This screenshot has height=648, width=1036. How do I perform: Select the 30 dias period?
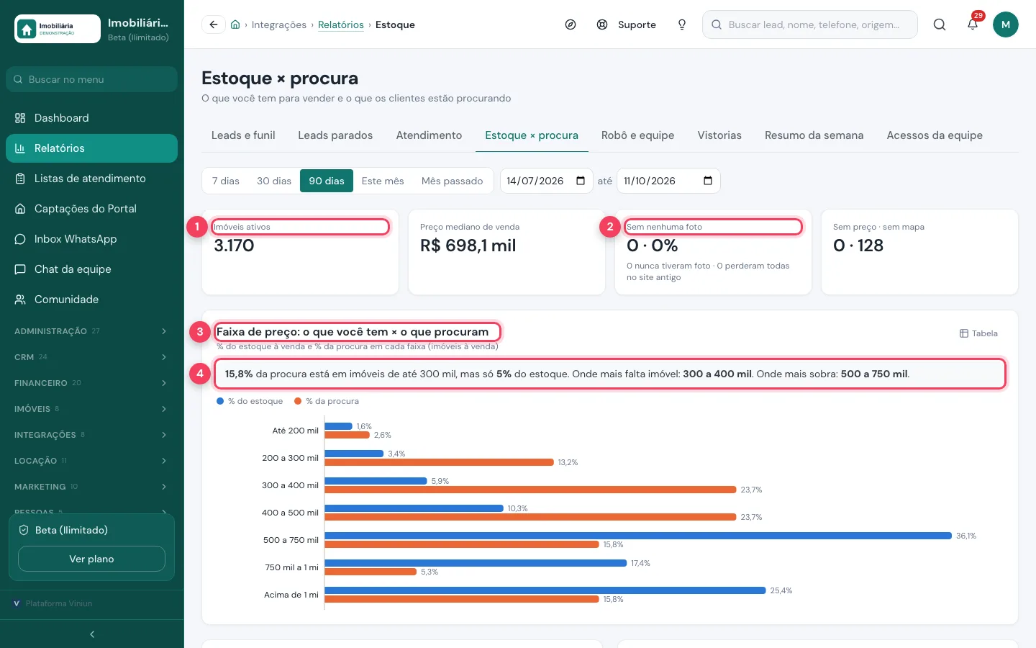pyautogui.click(x=274, y=181)
